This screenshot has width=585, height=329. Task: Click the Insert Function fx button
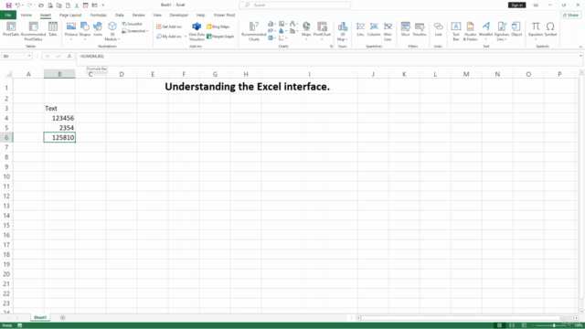pos(69,56)
